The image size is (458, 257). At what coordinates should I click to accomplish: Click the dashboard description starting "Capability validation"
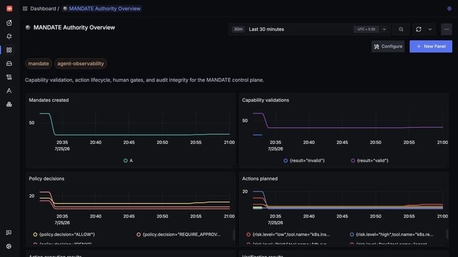144,80
